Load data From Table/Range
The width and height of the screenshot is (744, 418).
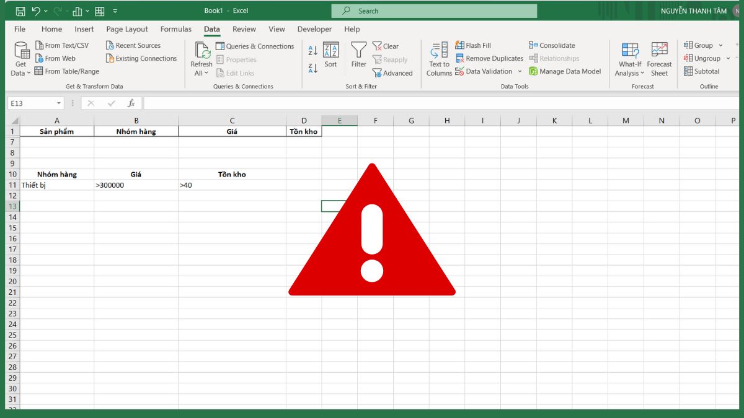(66, 71)
